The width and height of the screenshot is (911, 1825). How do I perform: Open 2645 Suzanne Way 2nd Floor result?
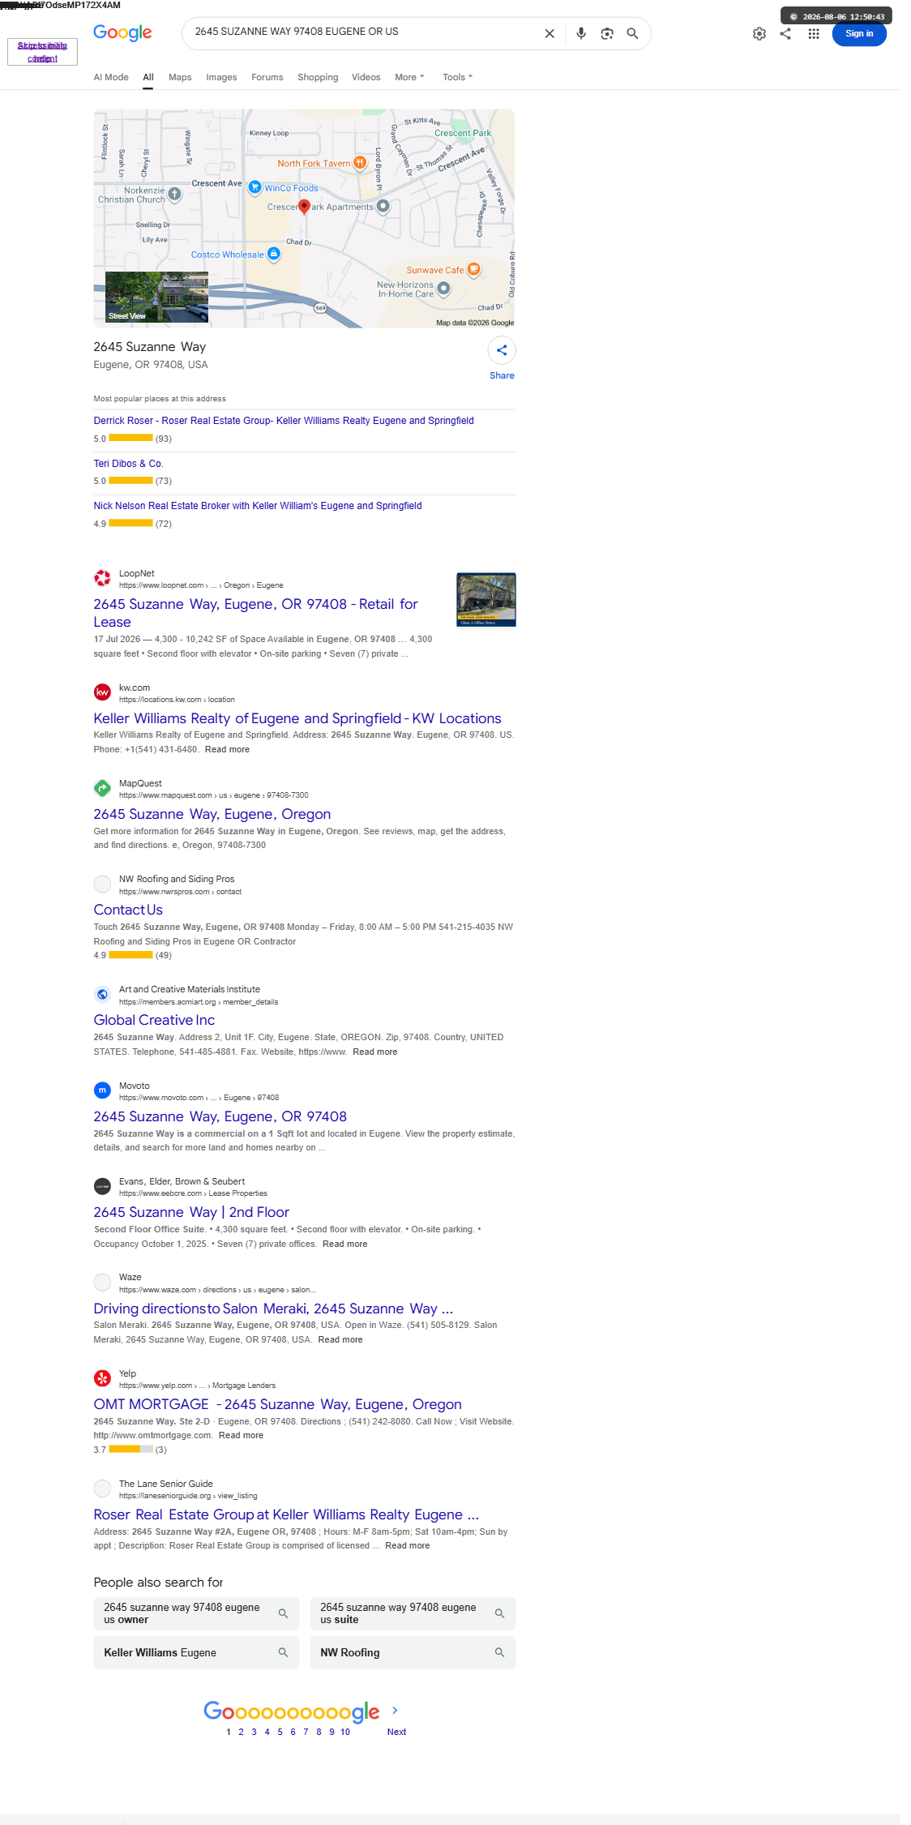tap(191, 1212)
